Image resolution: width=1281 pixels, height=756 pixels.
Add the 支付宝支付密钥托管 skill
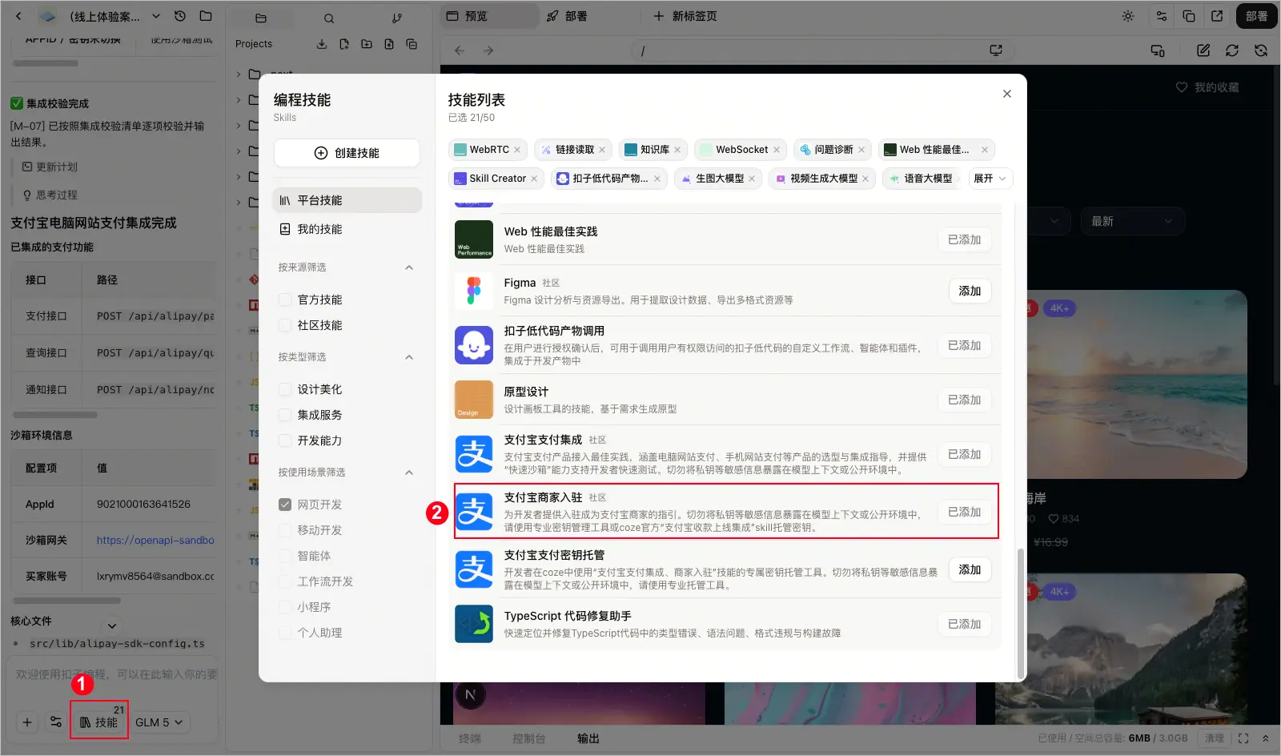point(970,569)
